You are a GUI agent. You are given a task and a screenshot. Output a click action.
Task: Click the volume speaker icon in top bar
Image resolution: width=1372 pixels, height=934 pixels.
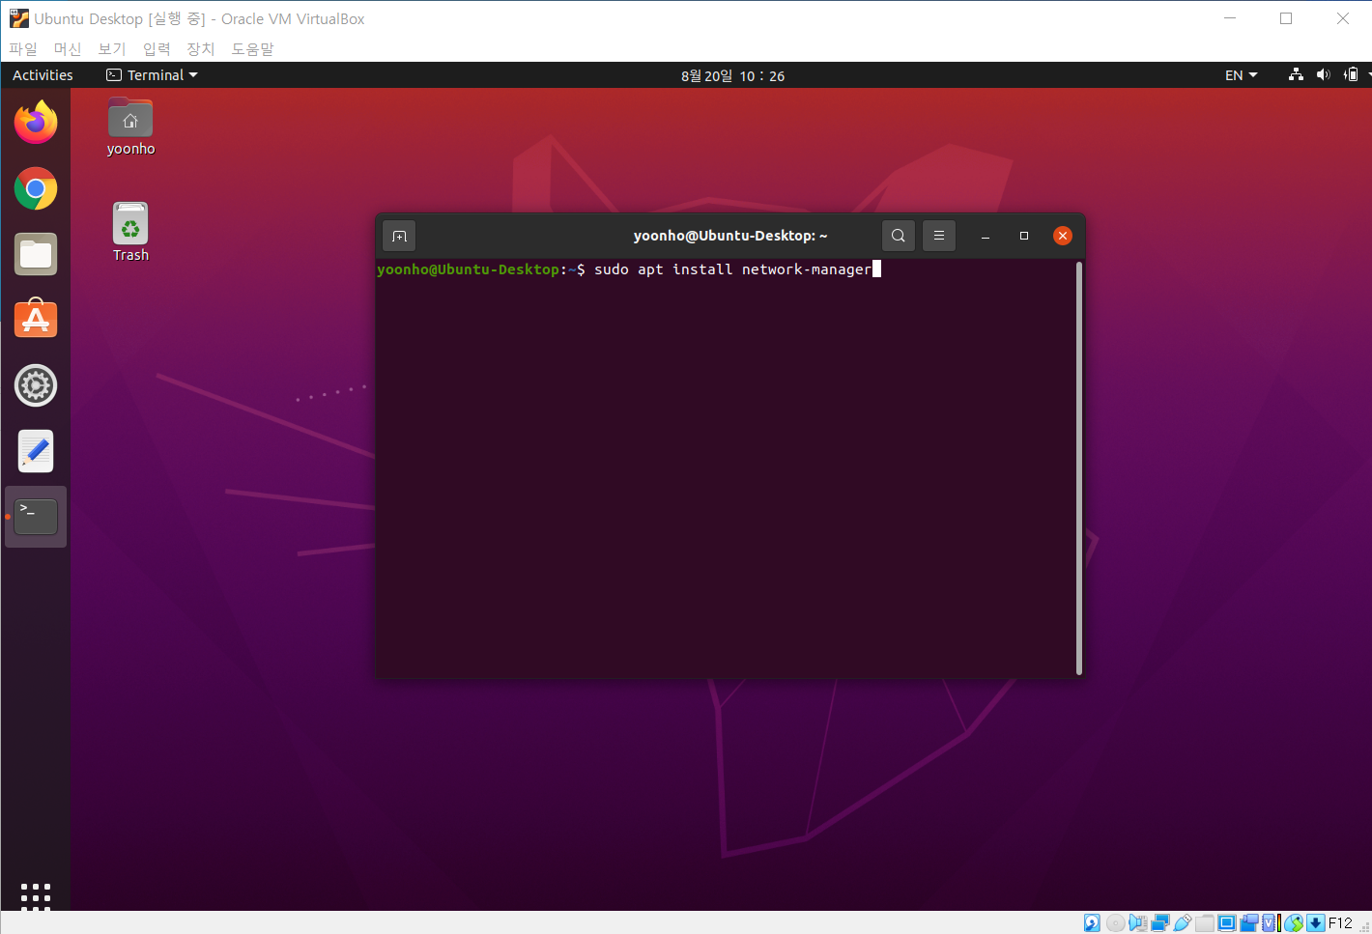point(1324,74)
